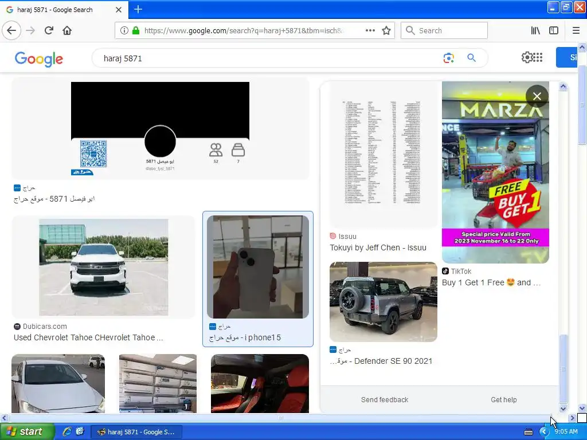The width and height of the screenshot is (587, 440).
Task: Click the Google logo
Action: (39, 59)
